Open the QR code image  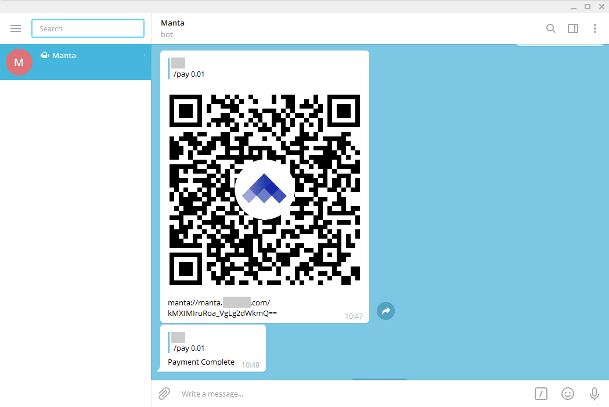265,190
